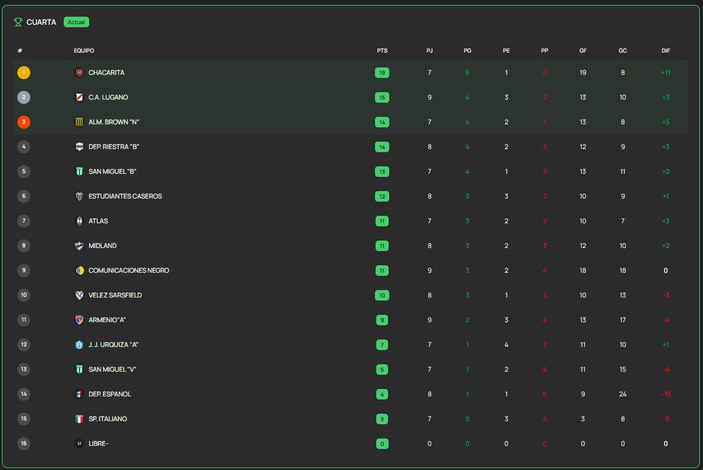Click the Dep. Riestra "B" badge

click(x=79, y=147)
